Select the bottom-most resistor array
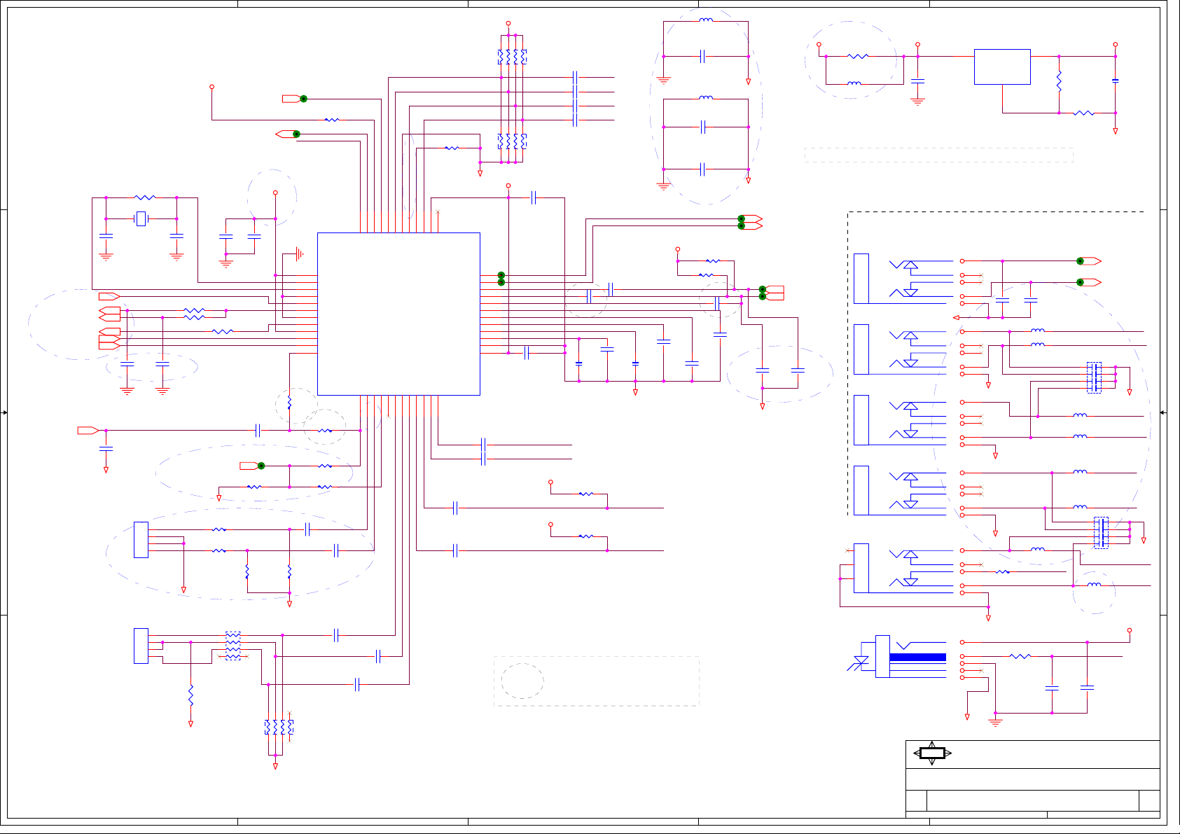The height and width of the screenshot is (834, 1180). click(x=279, y=728)
